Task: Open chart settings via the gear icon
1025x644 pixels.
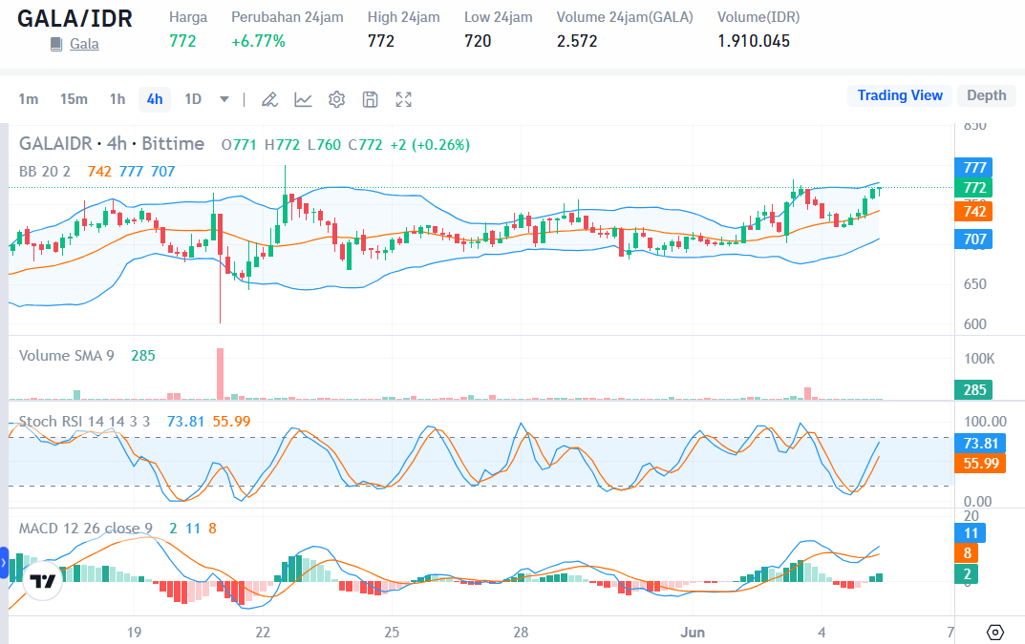Action: [x=335, y=98]
